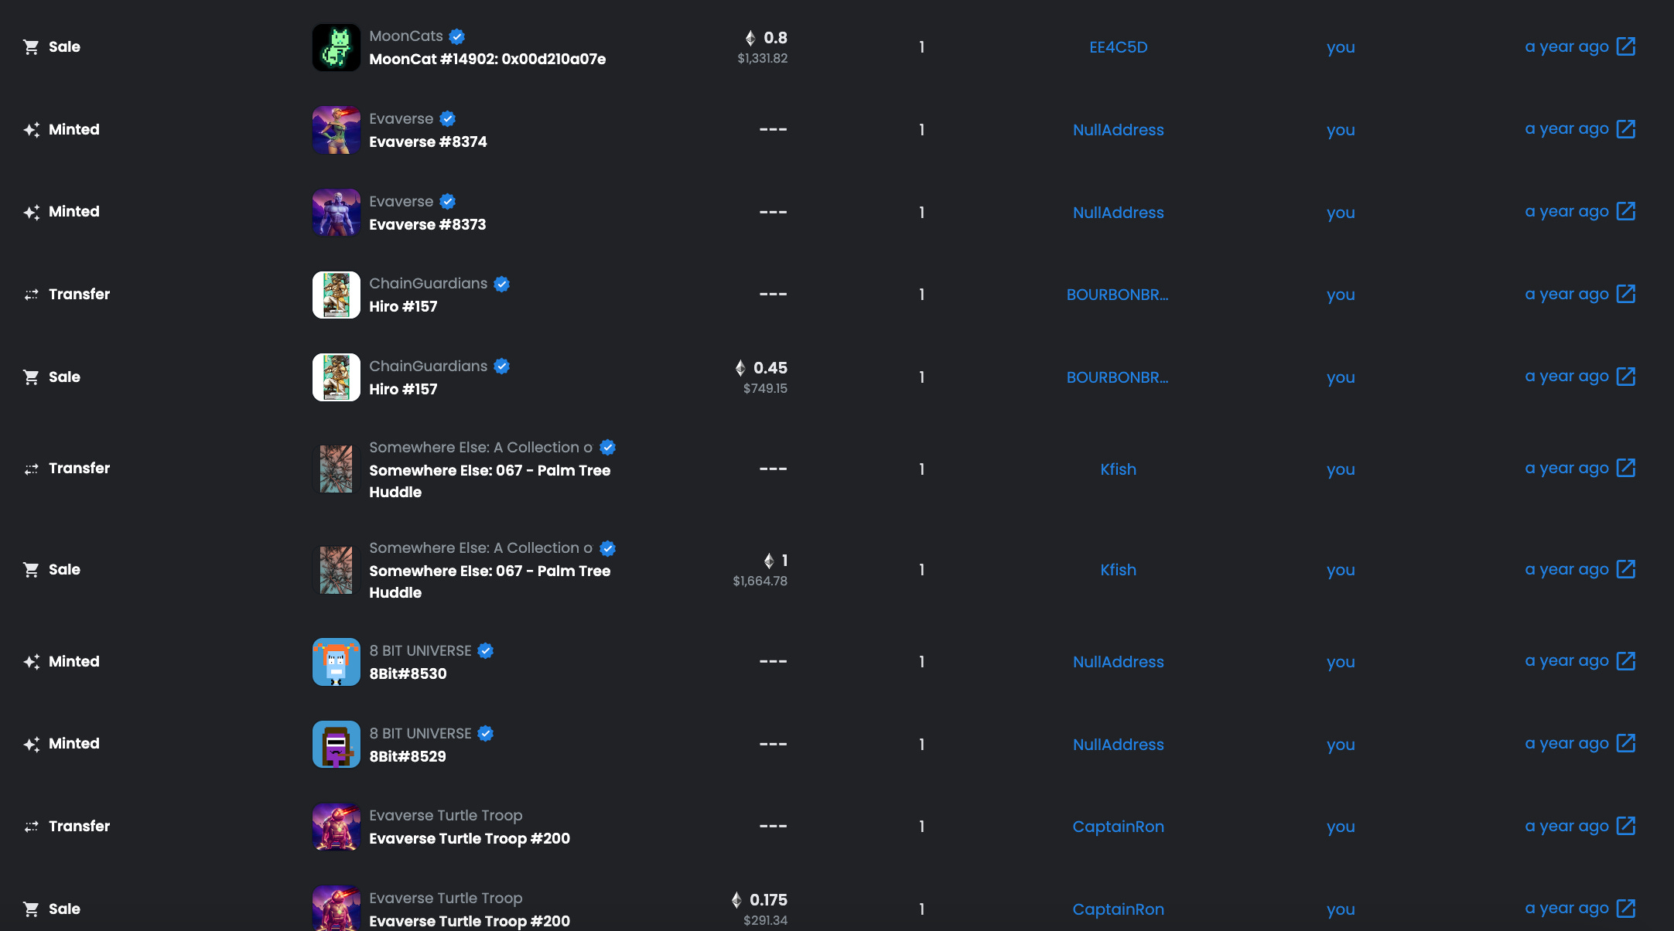Open Evaverse #8374 thumbnail image

336,130
